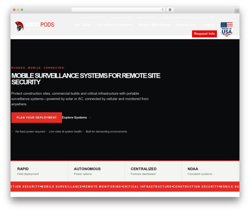Click the Autonomous Power options card
Image resolution: width=250 pixels, height=212 pixels.
click(96, 171)
